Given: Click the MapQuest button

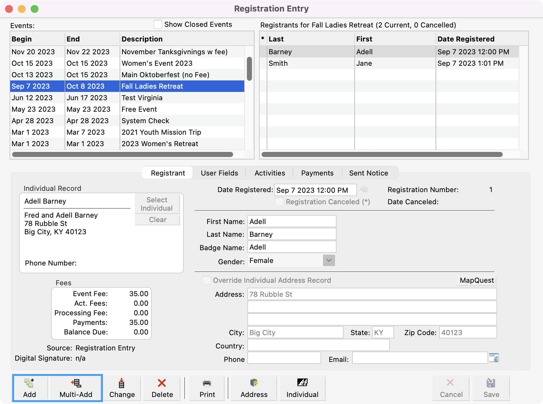Looking at the screenshot, I should pyautogui.click(x=476, y=280).
